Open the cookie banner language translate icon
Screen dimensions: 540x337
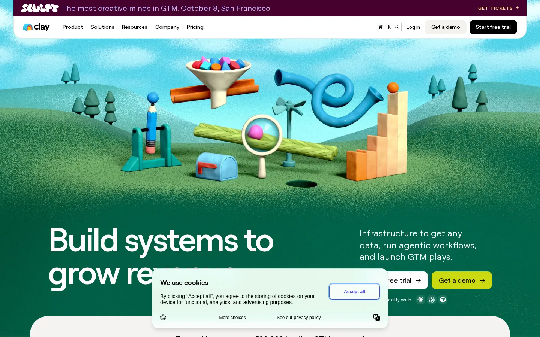pos(377,317)
